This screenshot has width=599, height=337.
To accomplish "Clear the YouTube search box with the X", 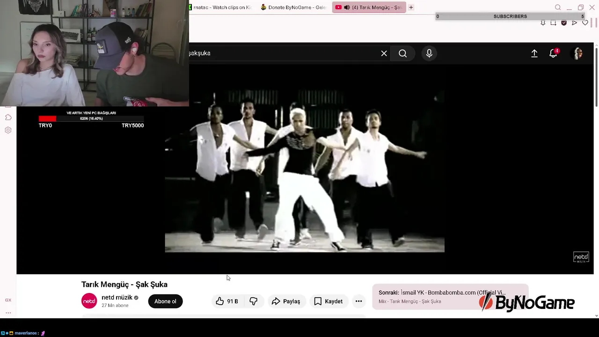I will click(x=384, y=53).
